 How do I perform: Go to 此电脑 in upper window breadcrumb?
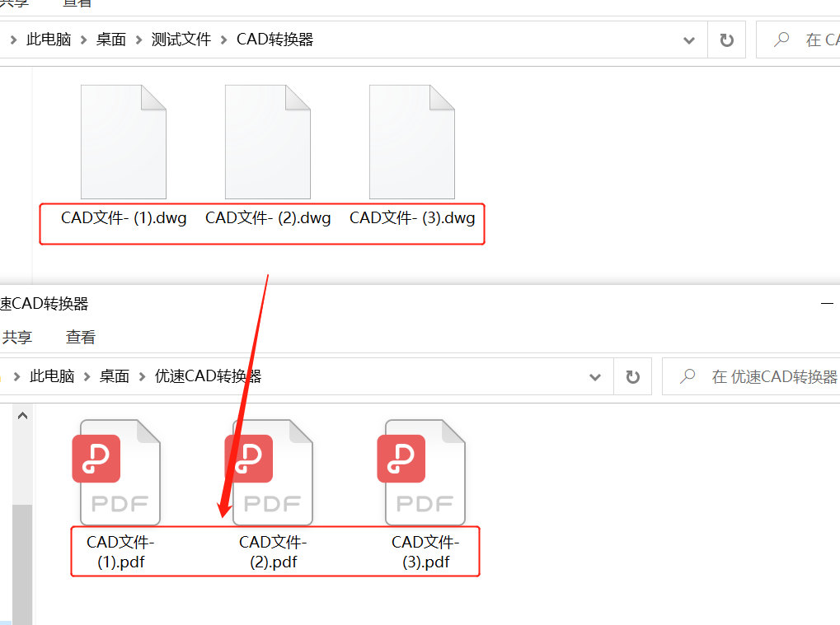tap(49, 40)
